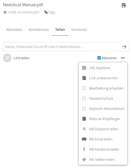Click the Facebook icon in share menu
The image size is (131, 168).
[84, 149]
